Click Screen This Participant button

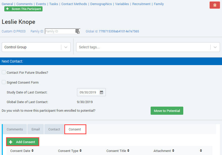tap(24, 9)
